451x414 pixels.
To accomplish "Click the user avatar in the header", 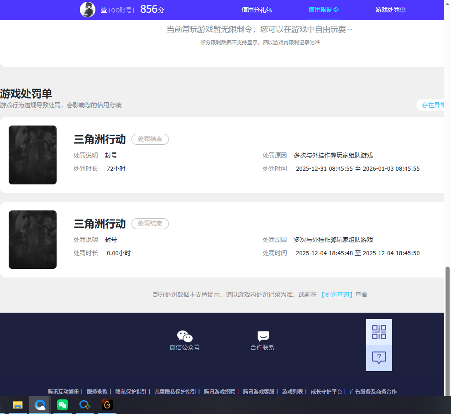I will coord(88,10).
